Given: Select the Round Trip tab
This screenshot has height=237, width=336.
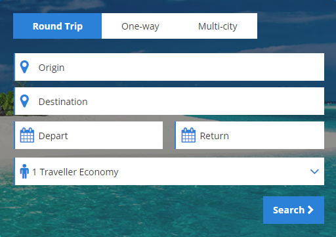Looking at the screenshot, I should (x=57, y=26).
